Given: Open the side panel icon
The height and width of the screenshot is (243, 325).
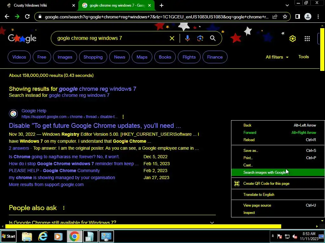Looking at the screenshot, I should coord(298,16).
